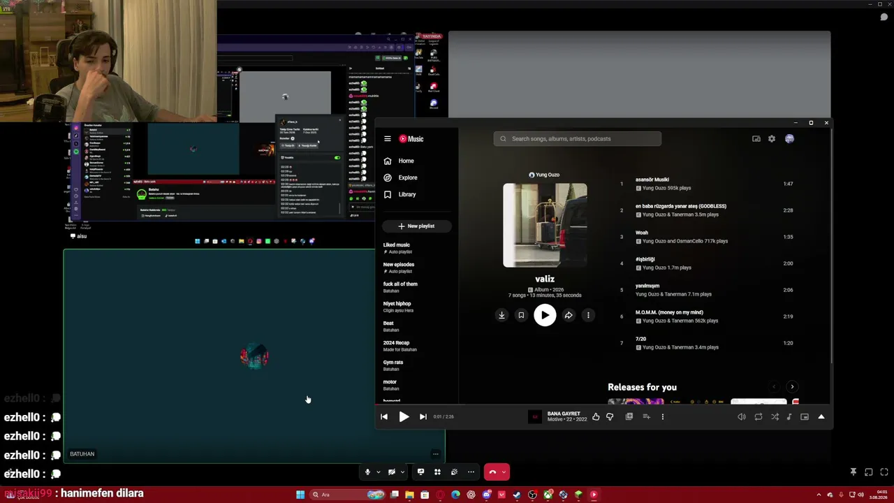
Task: Open the three-dot menu on BATUHAN tile
Action: 436,454
